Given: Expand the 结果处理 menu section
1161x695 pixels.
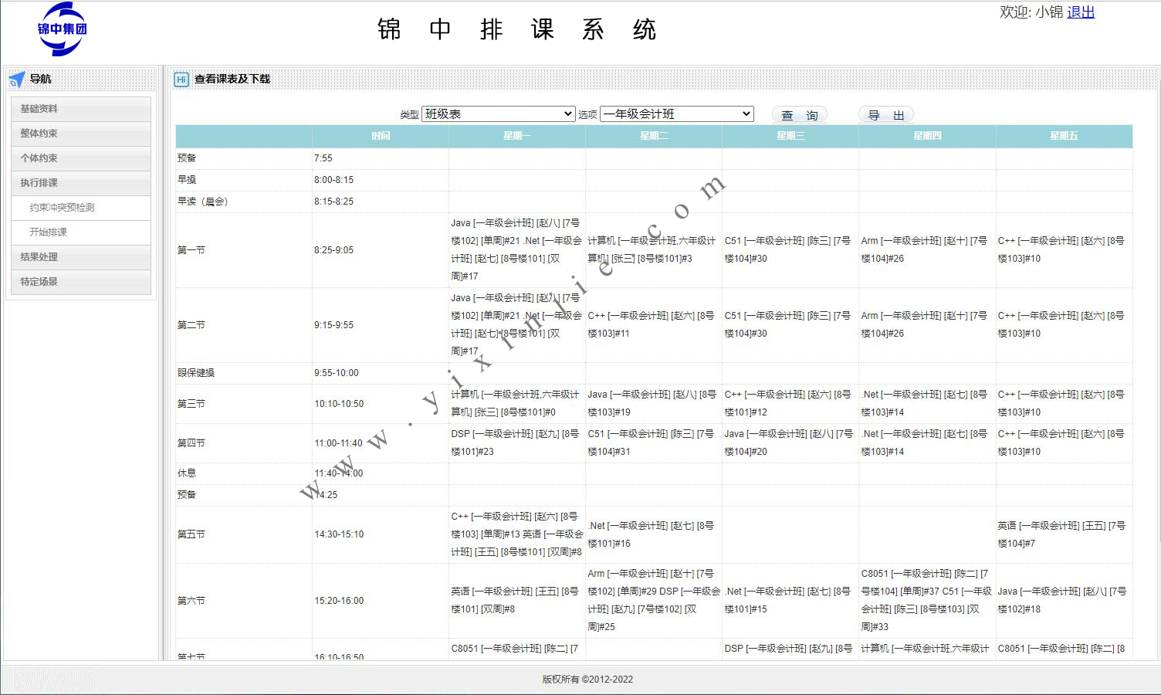Looking at the screenshot, I should click(80, 257).
